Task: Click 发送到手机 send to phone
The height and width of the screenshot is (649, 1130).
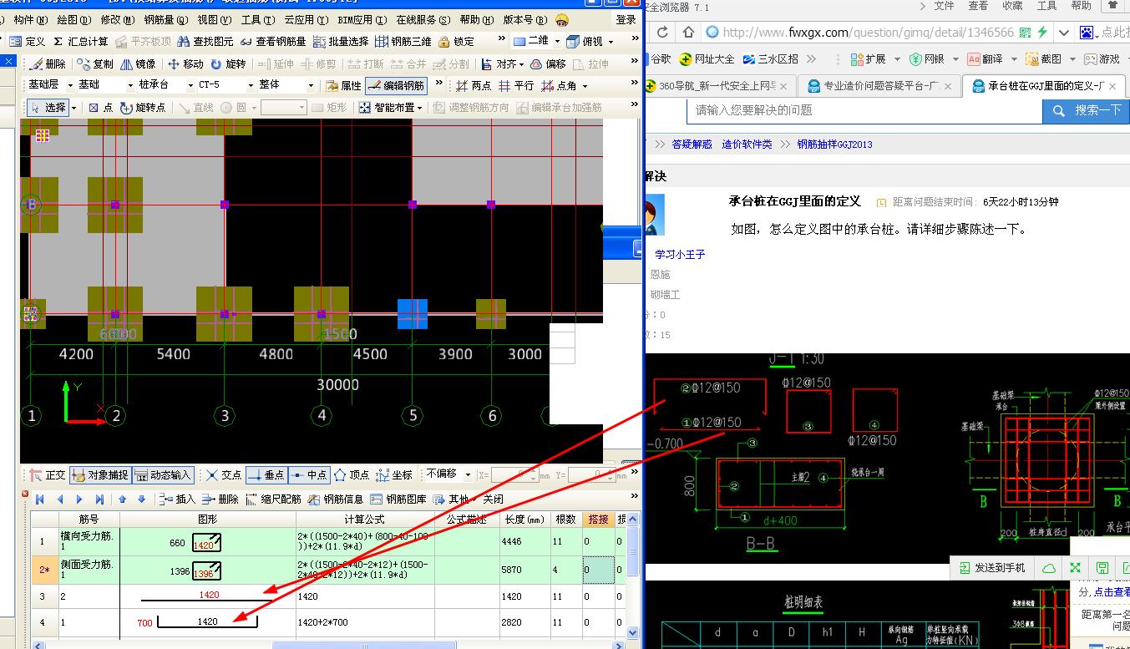Action: point(991,567)
